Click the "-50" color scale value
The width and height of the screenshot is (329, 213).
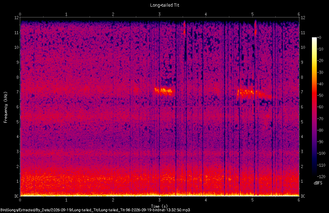pos(320,96)
